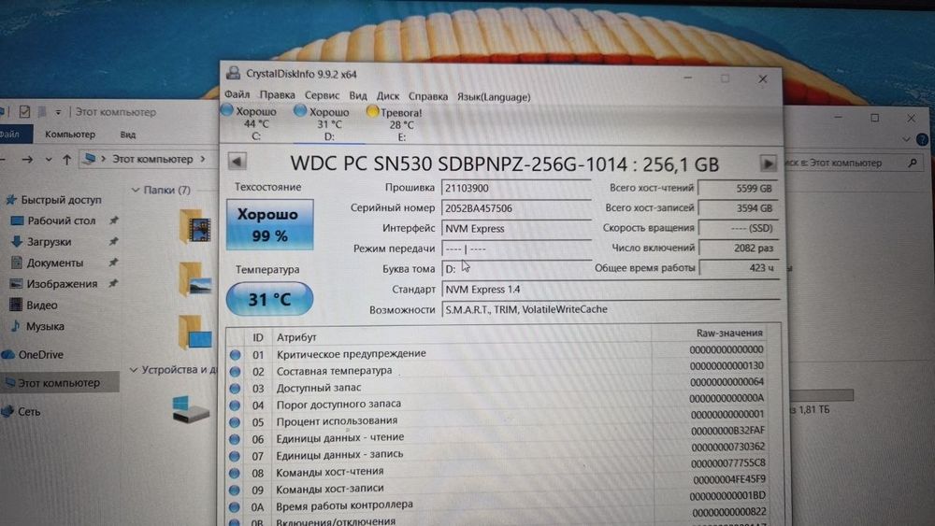Open the Диск menu
This screenshot has width=935, height=526.
pos(388,96)
